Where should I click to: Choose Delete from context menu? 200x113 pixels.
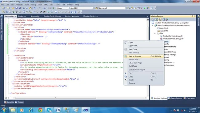coord(144,80)
